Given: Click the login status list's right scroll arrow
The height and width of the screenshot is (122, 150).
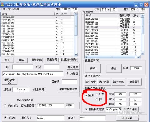Looking at the screenshot, I should pyautogui.click(x=139, y=57).
